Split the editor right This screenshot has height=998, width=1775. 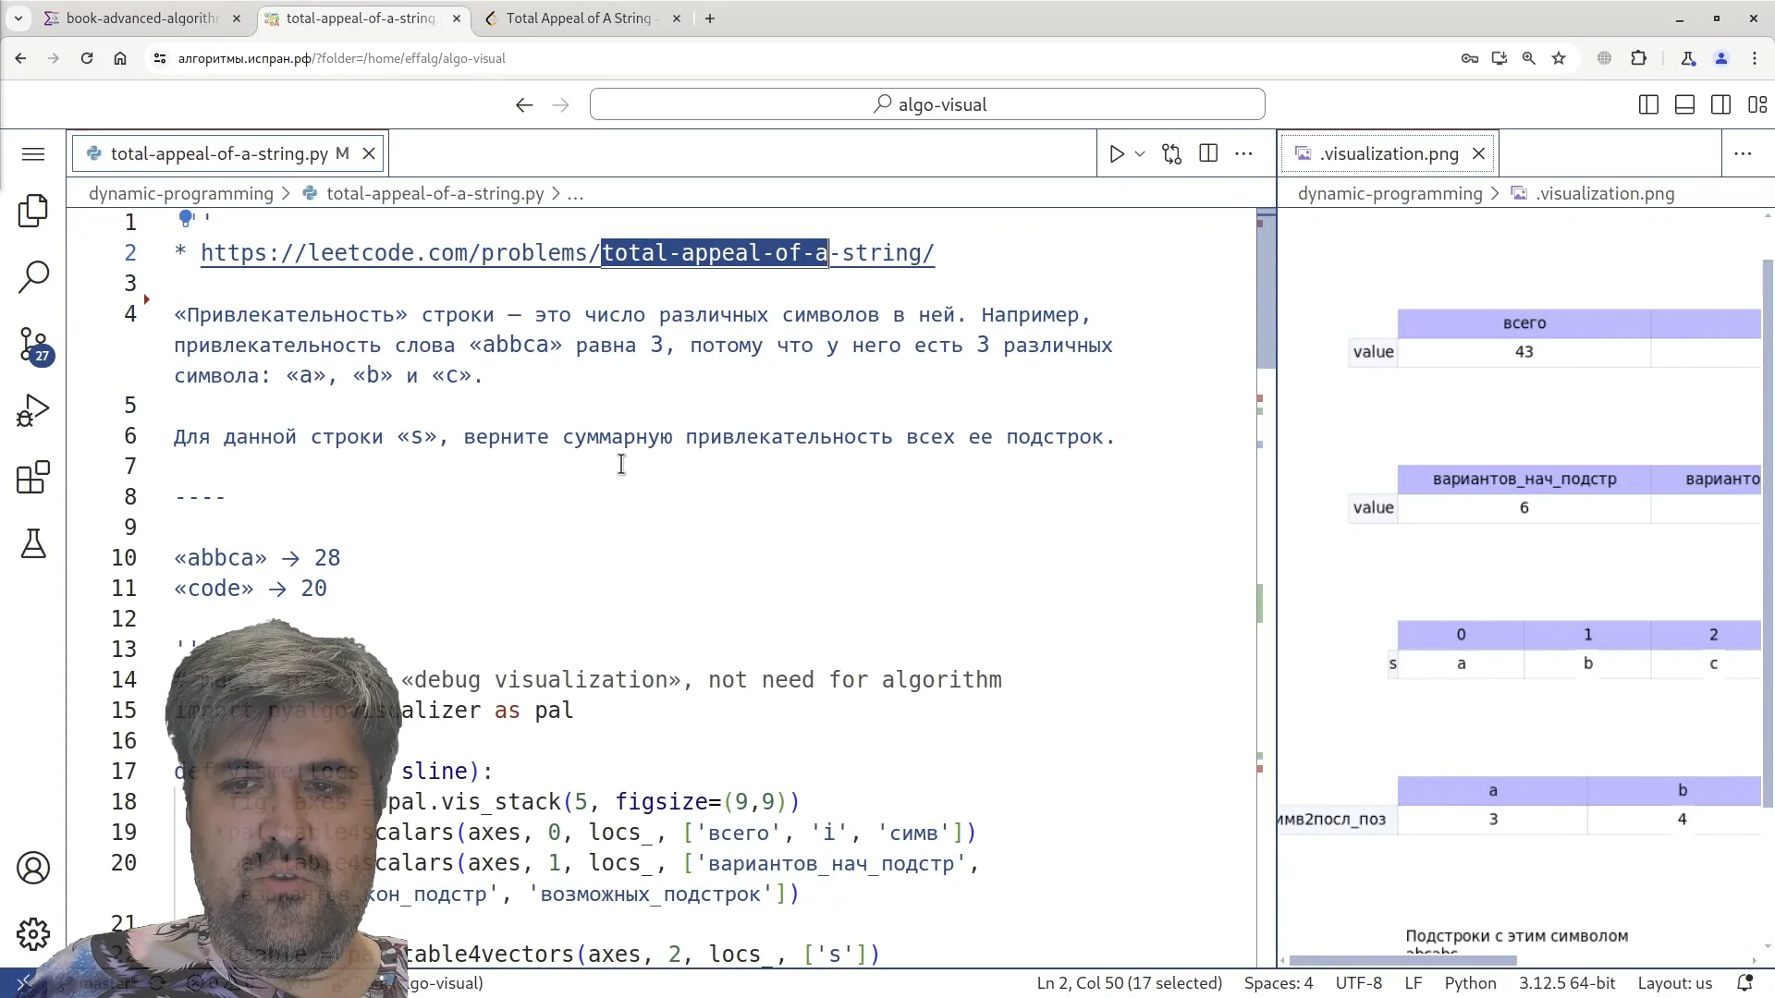(x=1208, y=153)
